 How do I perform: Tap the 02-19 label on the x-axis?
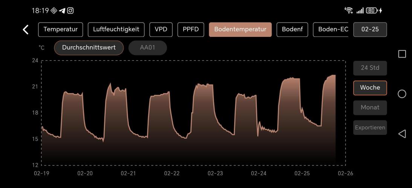pyautogui.click(x=41, y=173)
